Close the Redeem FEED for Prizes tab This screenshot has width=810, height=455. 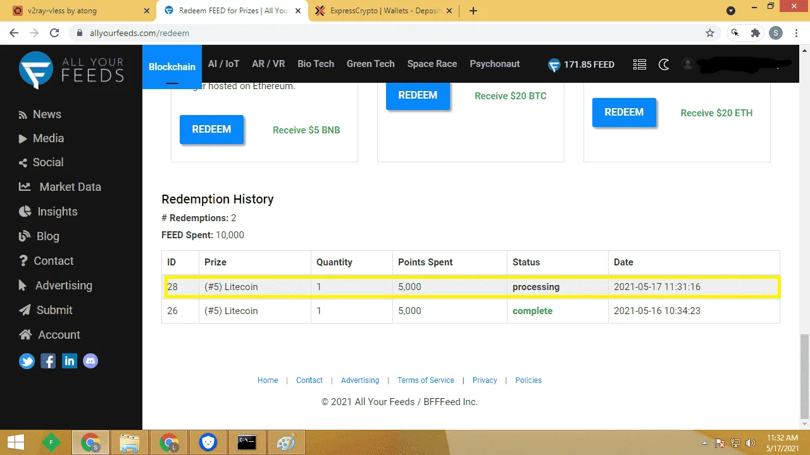coord(299,11)
